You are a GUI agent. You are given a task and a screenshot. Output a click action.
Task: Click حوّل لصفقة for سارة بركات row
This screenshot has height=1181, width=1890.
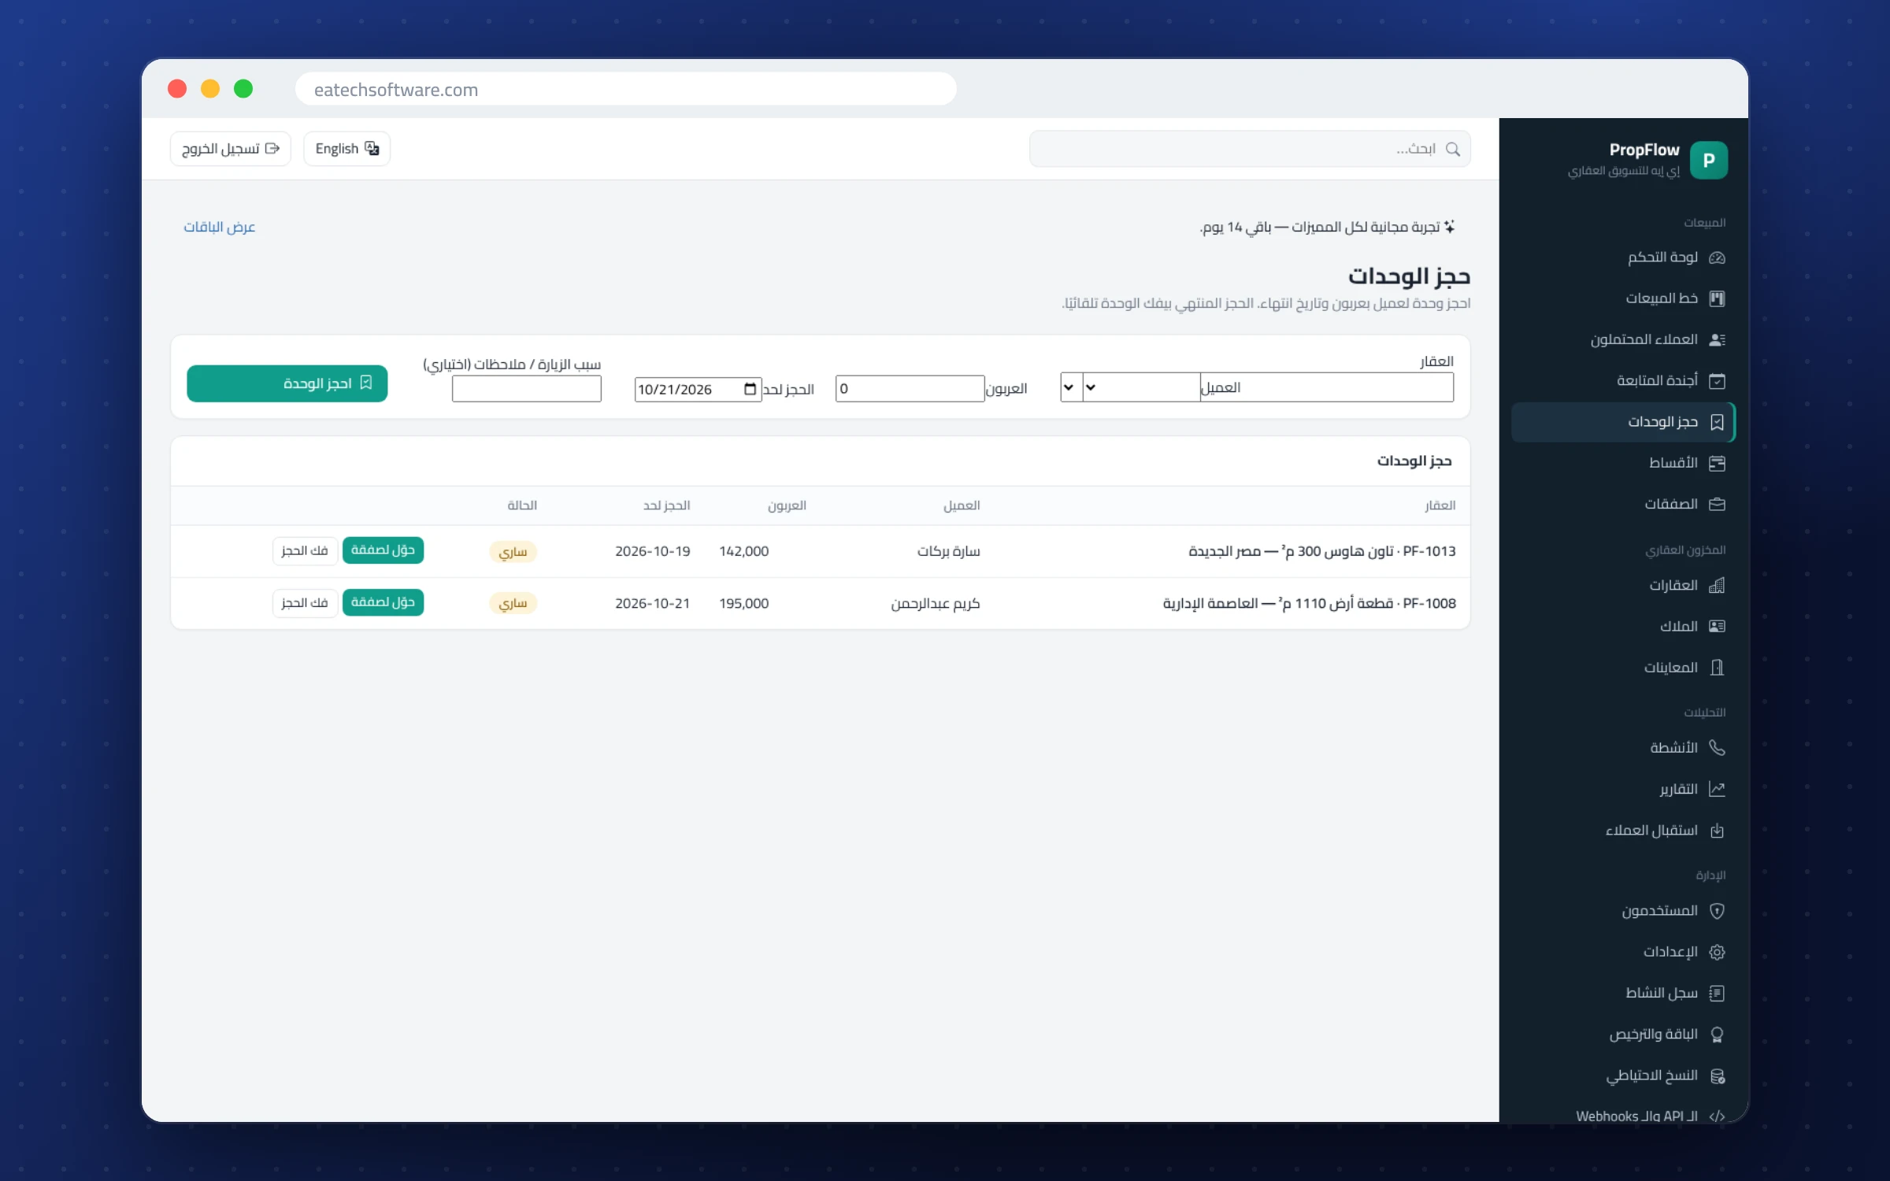point(383,550)
